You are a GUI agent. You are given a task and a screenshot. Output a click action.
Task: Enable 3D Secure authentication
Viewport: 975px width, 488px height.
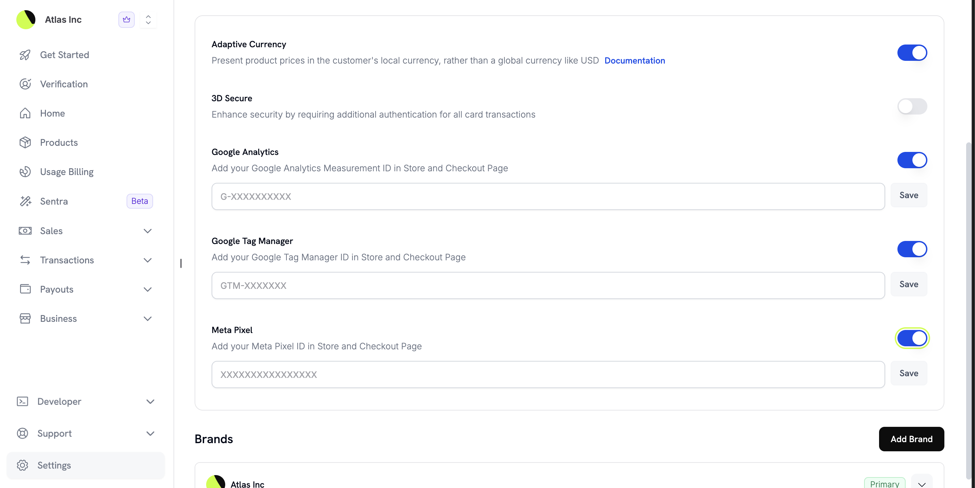pyautogui.click(x=912, y=107)
